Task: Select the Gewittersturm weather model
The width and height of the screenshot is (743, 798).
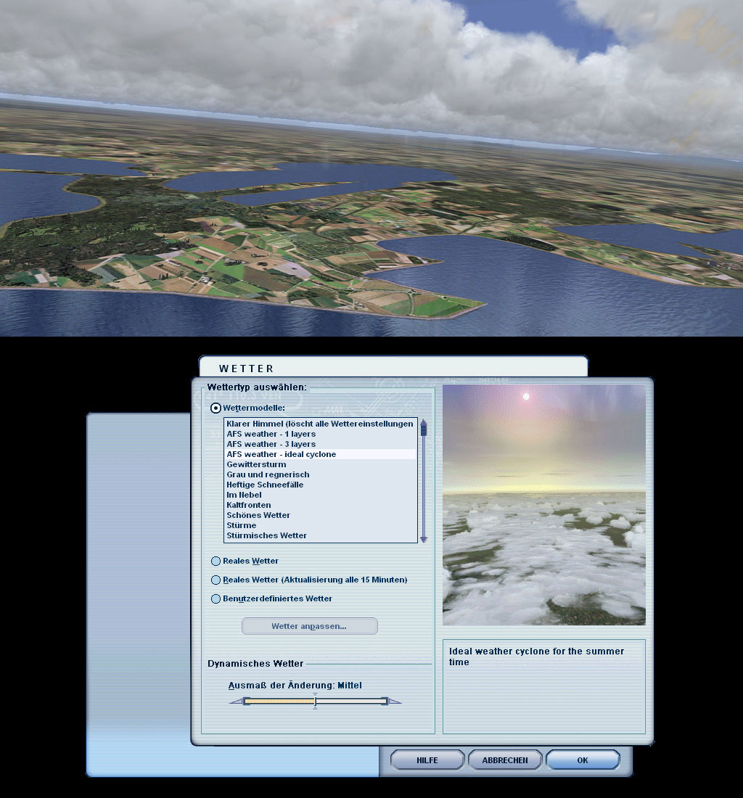Action: point(256,464)
